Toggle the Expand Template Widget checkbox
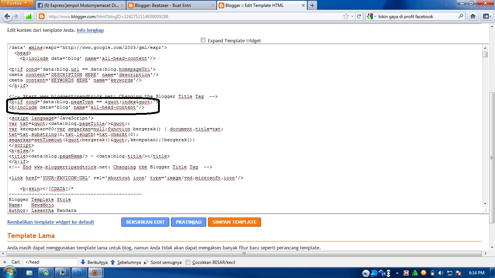 (203, 40)
